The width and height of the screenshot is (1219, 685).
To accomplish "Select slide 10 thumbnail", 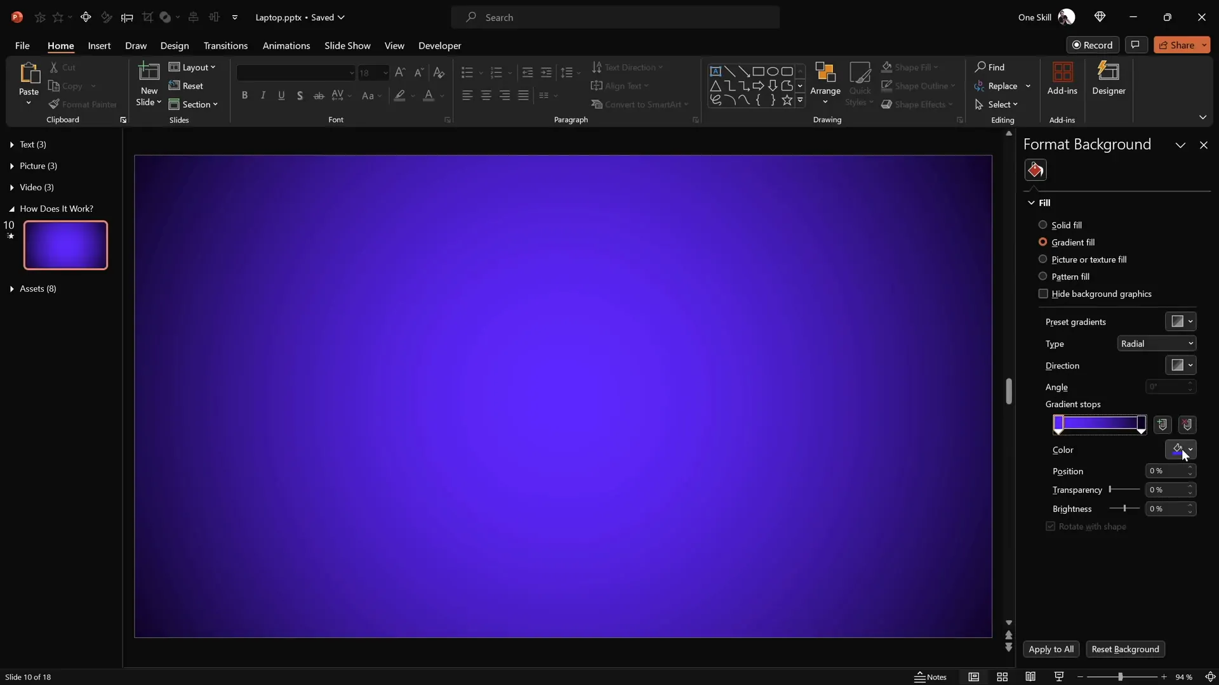I will tap(65, 245).
